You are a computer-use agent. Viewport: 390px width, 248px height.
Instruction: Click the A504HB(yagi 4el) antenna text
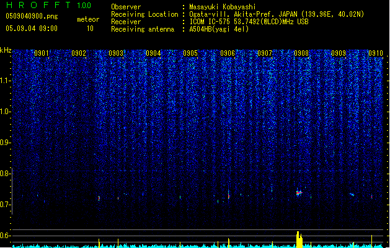(219, 29)
